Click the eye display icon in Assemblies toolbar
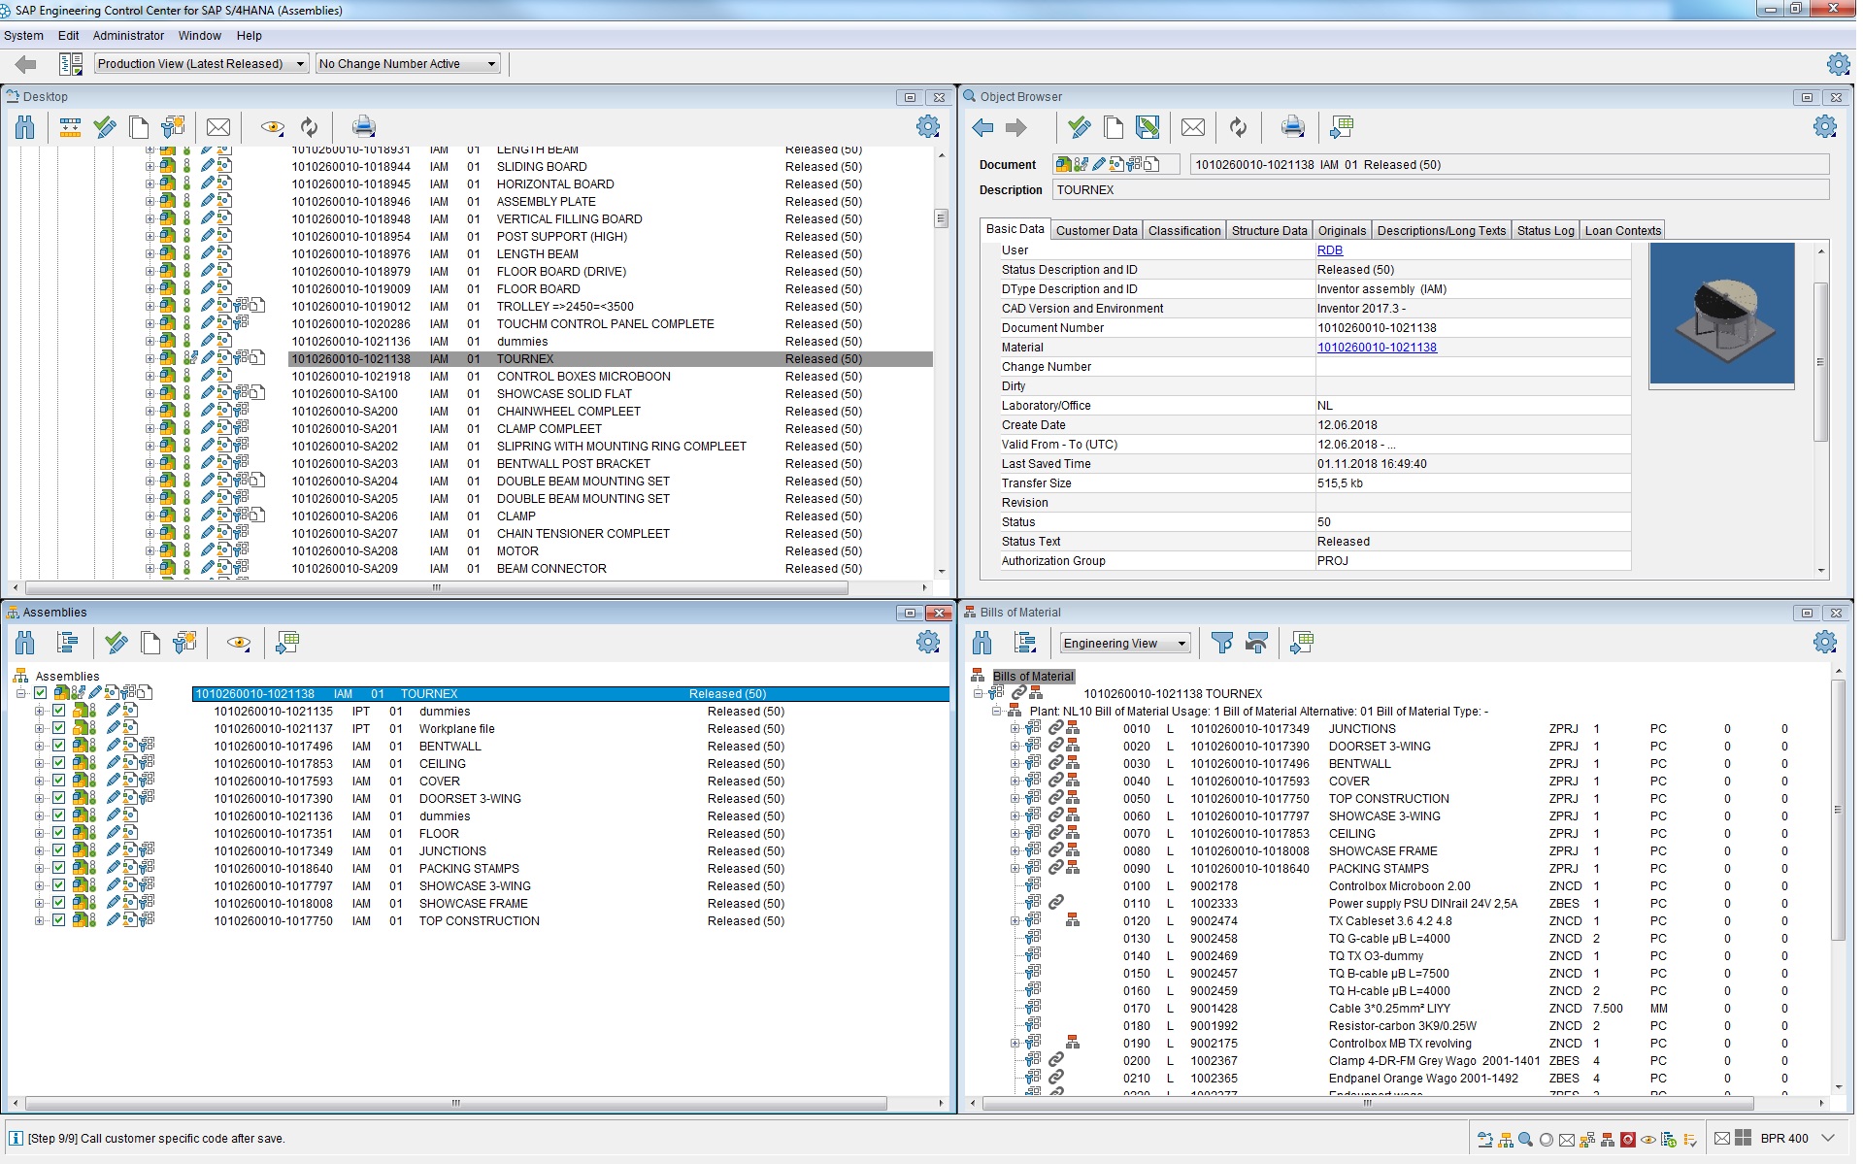This screenshot has width=1863, height=1164. (x=238, y=643)
